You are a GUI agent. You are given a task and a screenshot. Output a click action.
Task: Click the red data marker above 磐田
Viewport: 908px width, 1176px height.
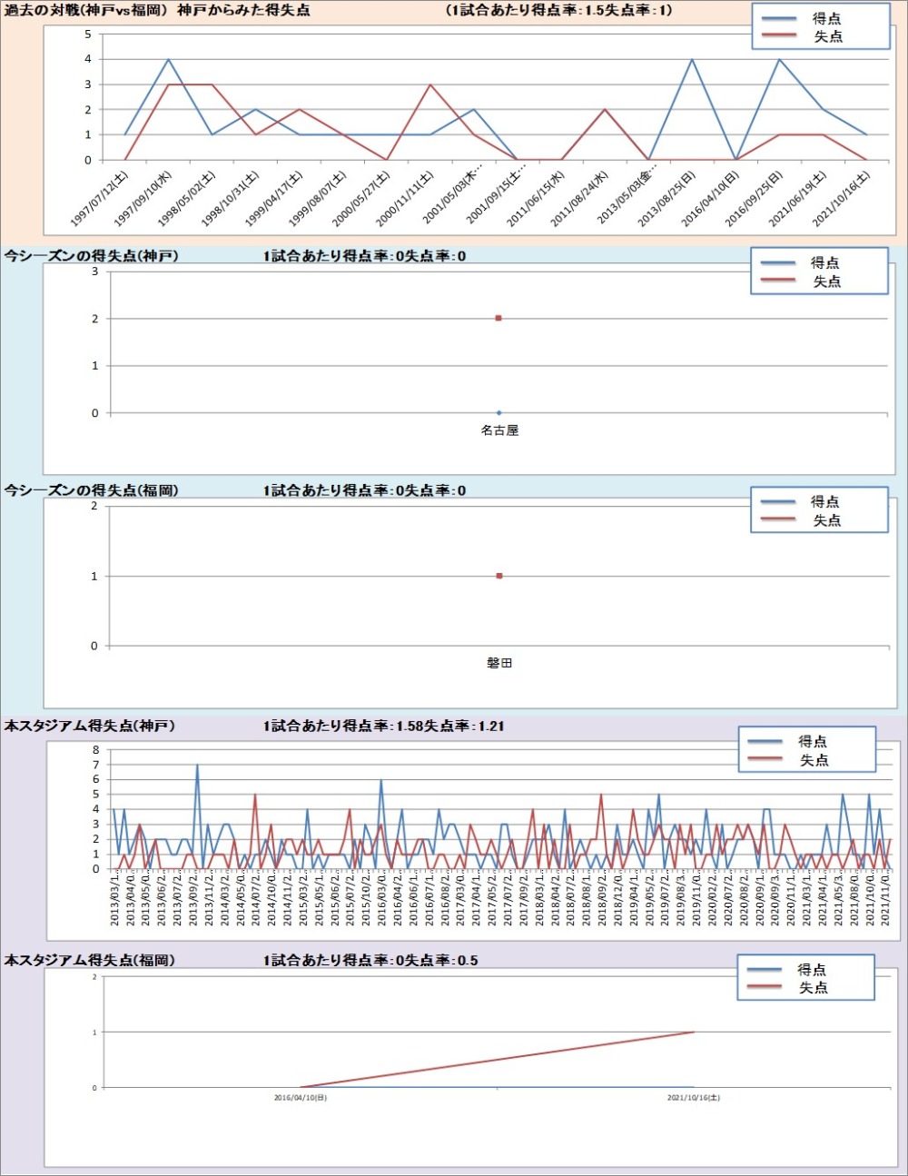point(499,576)
